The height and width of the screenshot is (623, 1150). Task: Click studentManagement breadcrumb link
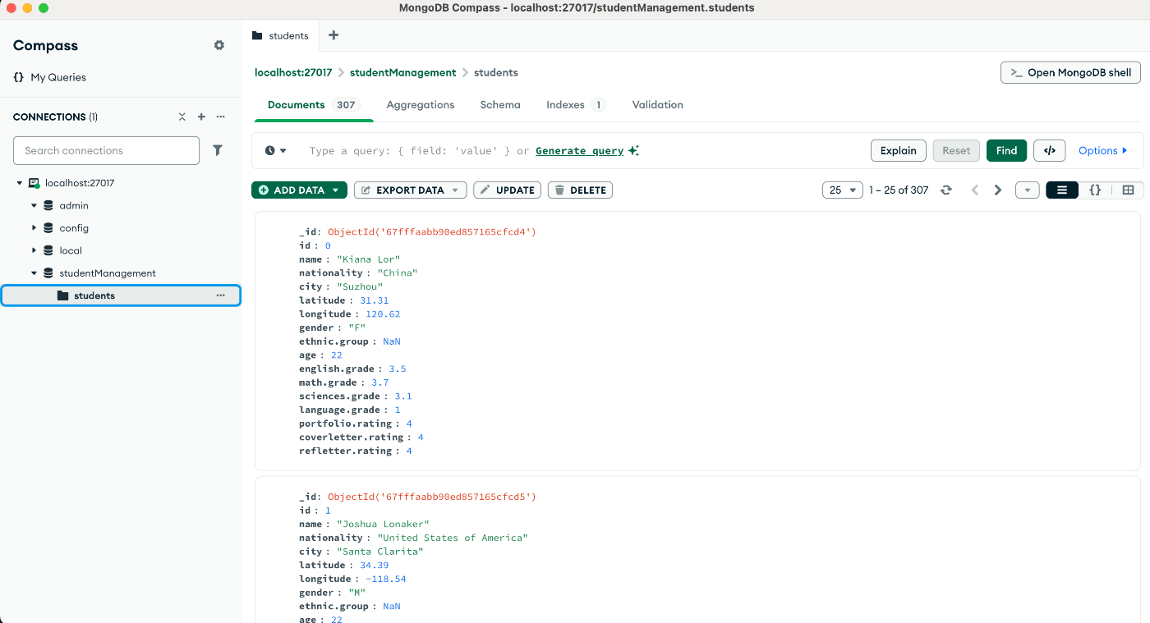(402, 72)
